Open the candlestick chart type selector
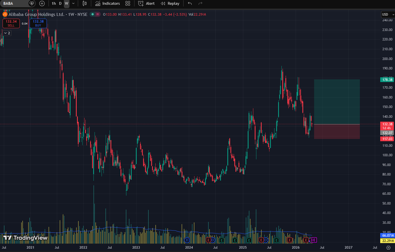Screen dimensions: 395x252 85,3
